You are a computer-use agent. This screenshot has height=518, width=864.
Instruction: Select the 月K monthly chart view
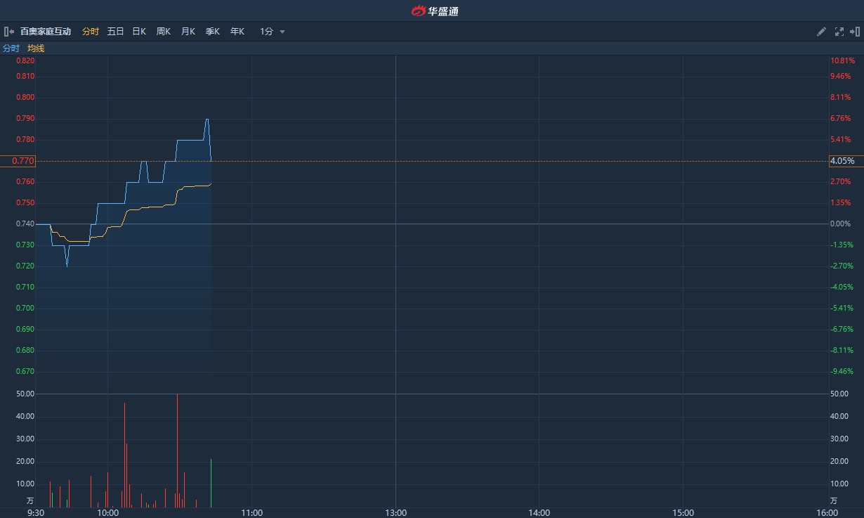click(188, 31)
